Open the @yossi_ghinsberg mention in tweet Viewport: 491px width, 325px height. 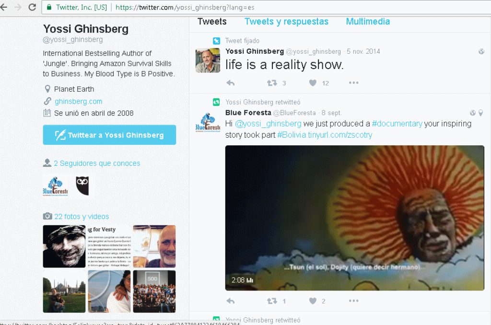pos(268,124)
